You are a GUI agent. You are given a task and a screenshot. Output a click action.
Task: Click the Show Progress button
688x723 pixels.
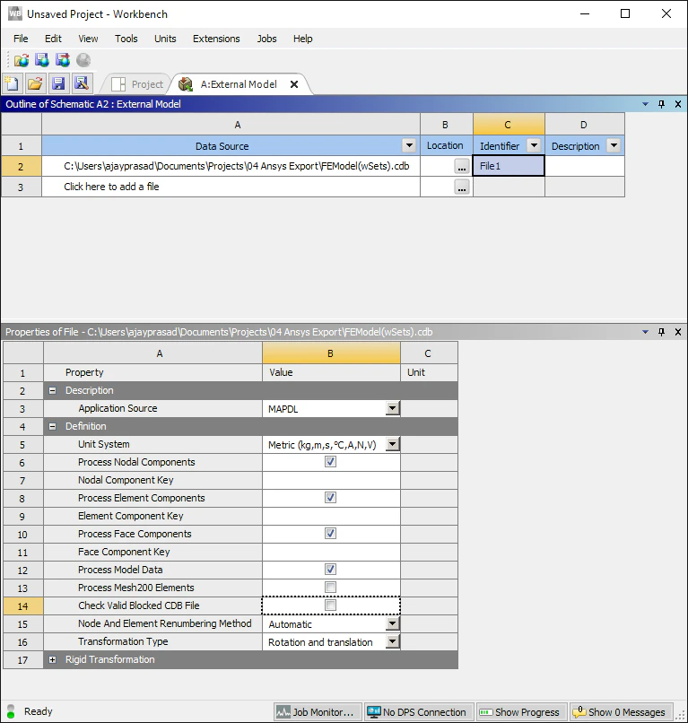click(x=521, y=712)
